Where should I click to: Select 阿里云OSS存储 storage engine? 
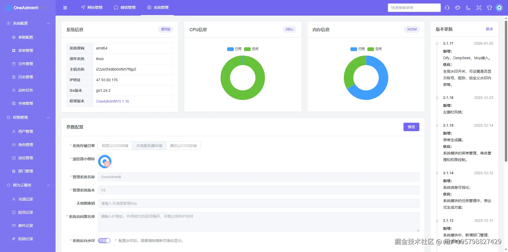pyautogui.click(x=115, y=145)
